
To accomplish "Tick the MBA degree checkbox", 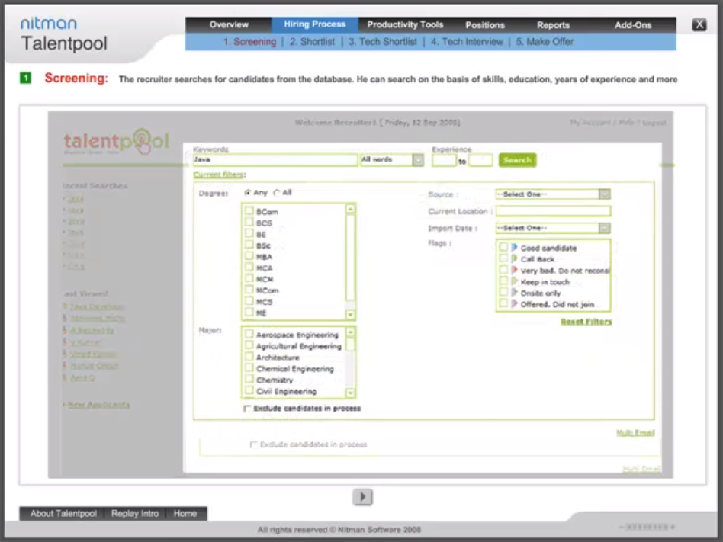I will tap(249, 256).
